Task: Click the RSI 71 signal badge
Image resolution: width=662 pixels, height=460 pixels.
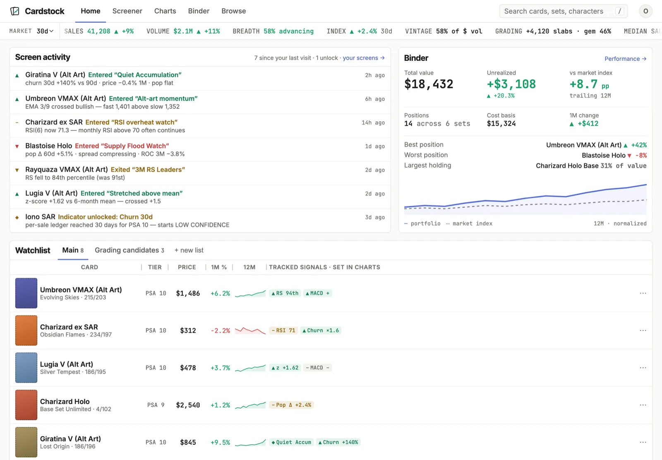Action: coord(283,330)
